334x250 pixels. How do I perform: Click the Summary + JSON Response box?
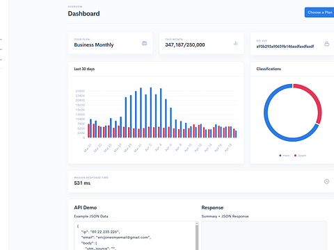coord(264,235)
